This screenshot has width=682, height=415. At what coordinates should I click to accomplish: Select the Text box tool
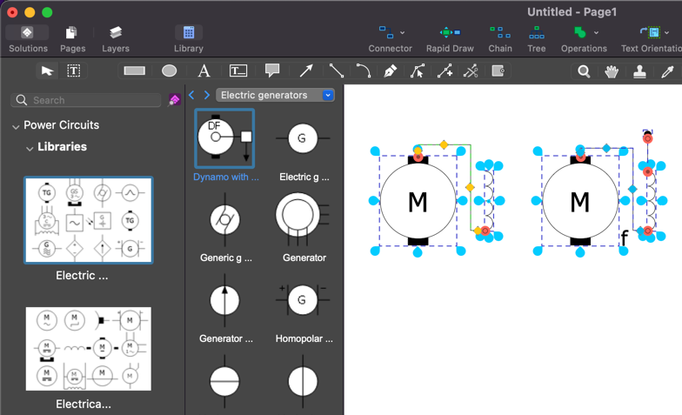[x=238, y=70]
